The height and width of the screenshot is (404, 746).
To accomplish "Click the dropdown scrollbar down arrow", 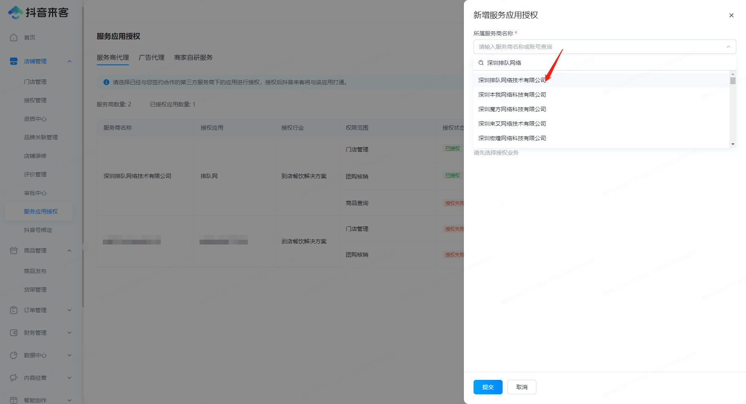I will coord(733,144).
